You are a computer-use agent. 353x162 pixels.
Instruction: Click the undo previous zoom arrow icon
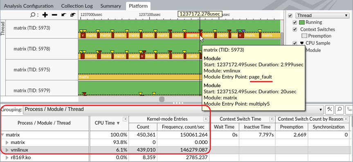click(64, 15)
